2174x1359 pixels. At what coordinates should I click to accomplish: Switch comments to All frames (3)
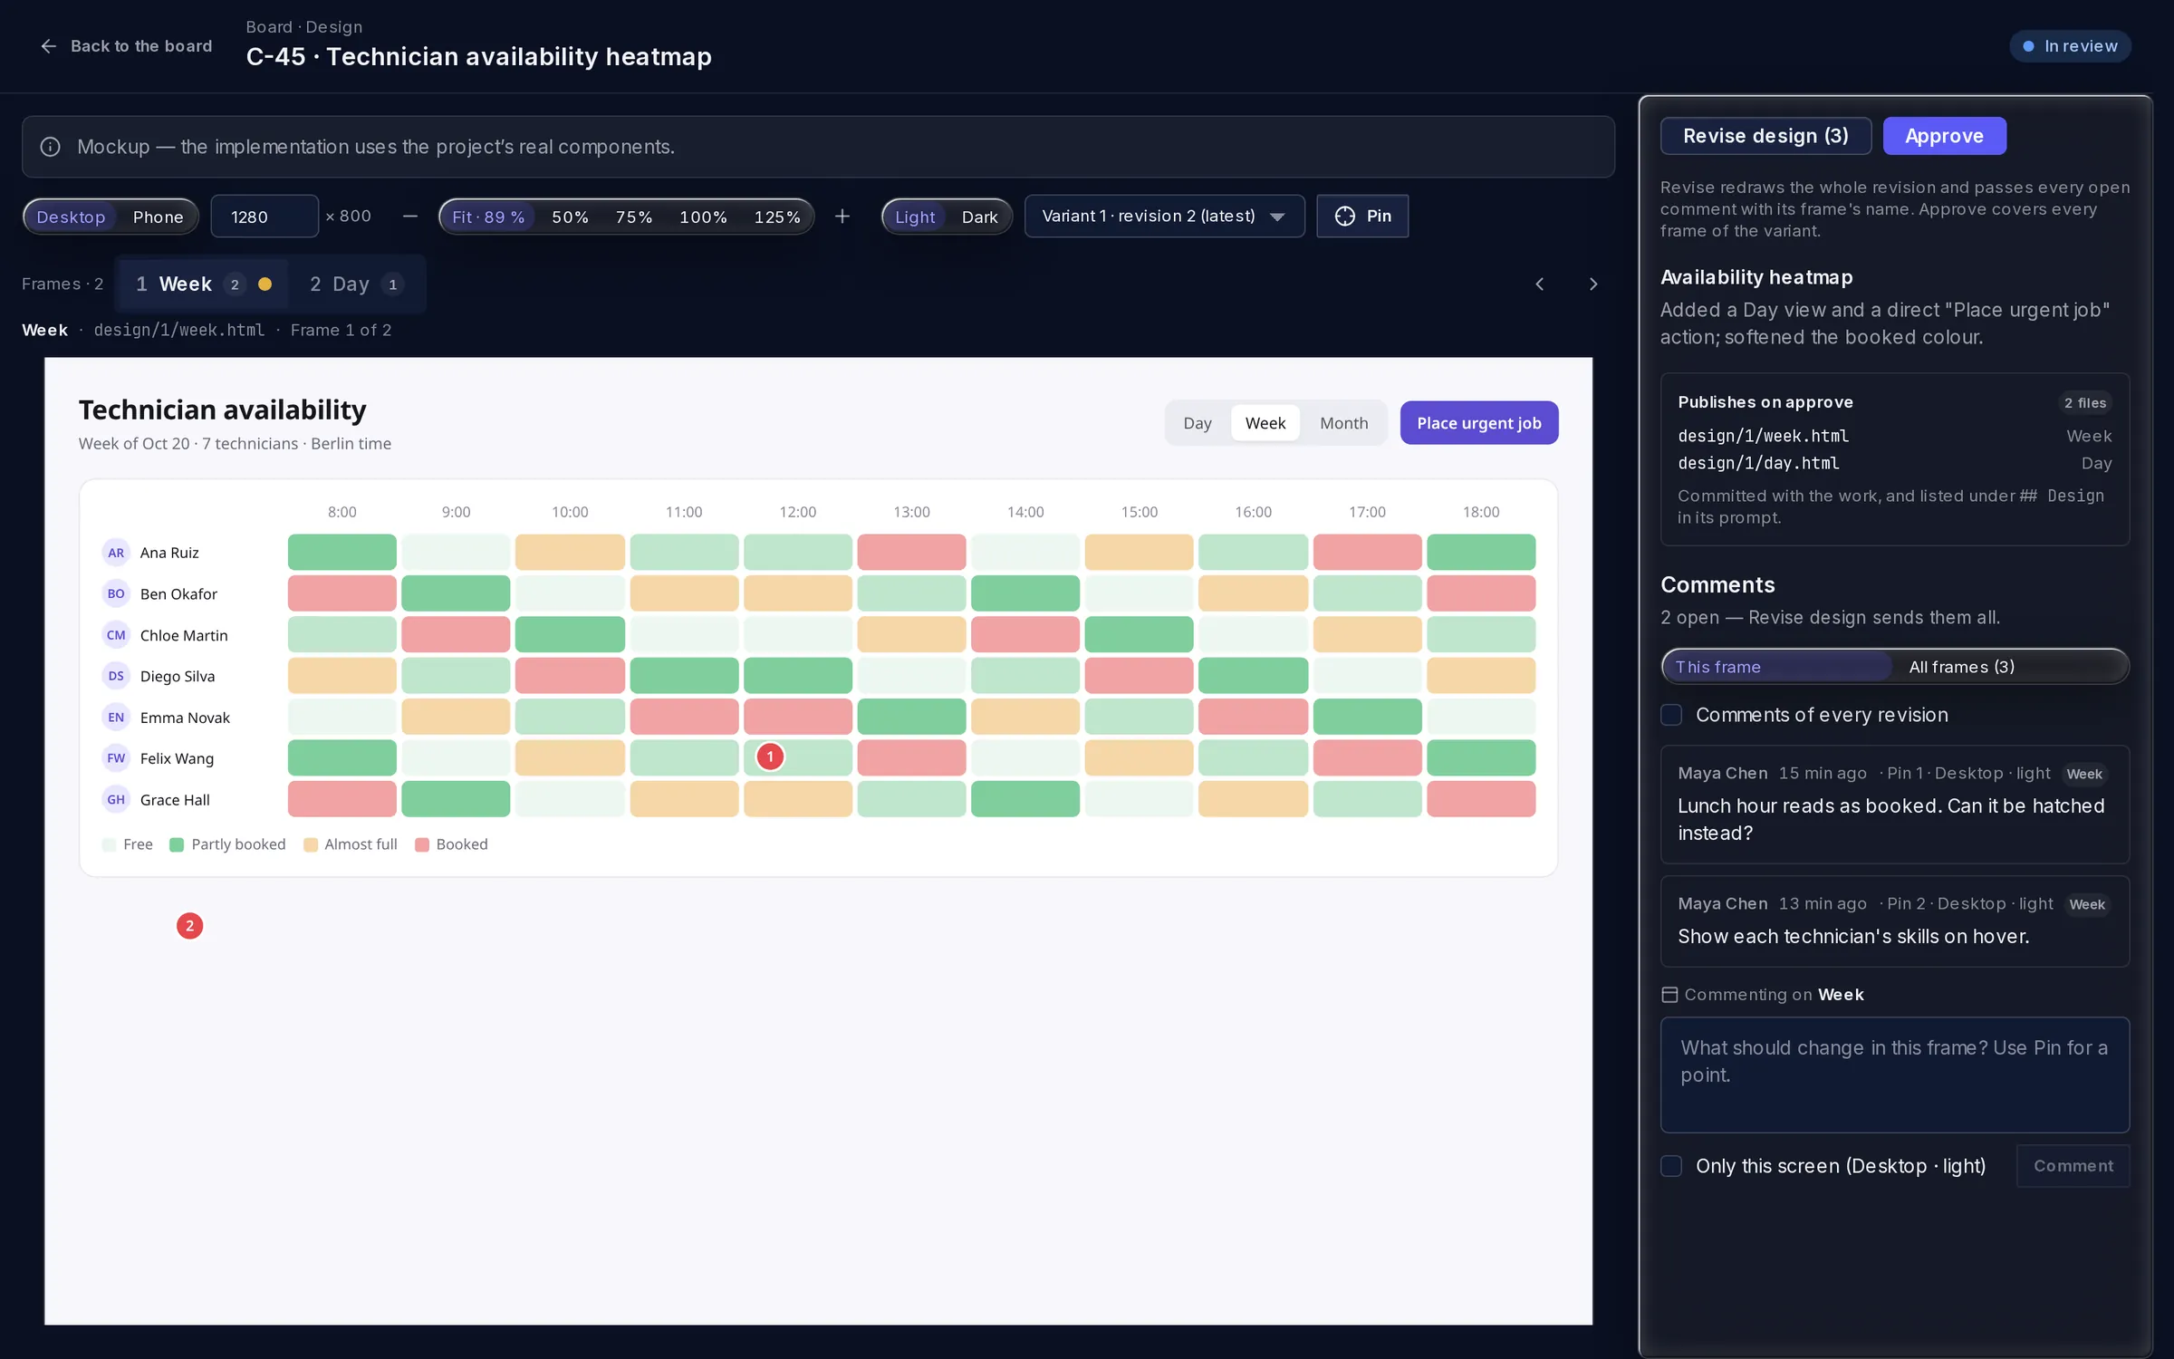tap(2008, 667)
